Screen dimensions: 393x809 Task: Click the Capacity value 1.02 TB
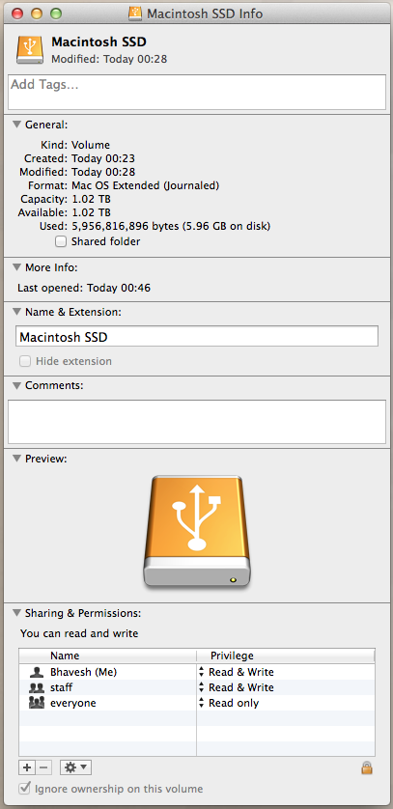tap(92, 199)
